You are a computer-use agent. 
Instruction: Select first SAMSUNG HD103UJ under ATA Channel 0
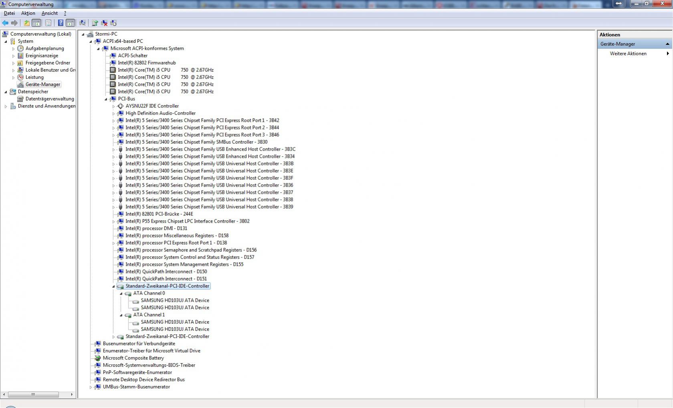pyautogui.click(x=175, y=300)
